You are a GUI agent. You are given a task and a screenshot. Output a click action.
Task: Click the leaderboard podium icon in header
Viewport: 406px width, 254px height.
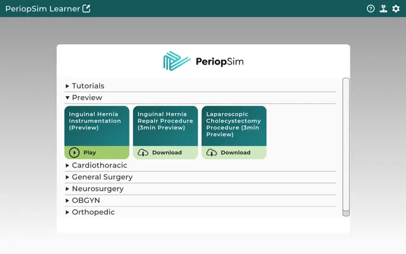[383, 9]
